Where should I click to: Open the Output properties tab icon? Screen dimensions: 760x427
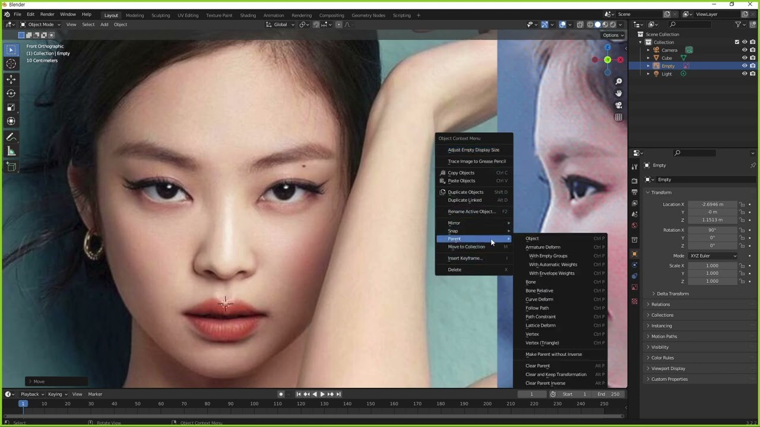pyautogui.click(x=634, y=192)
